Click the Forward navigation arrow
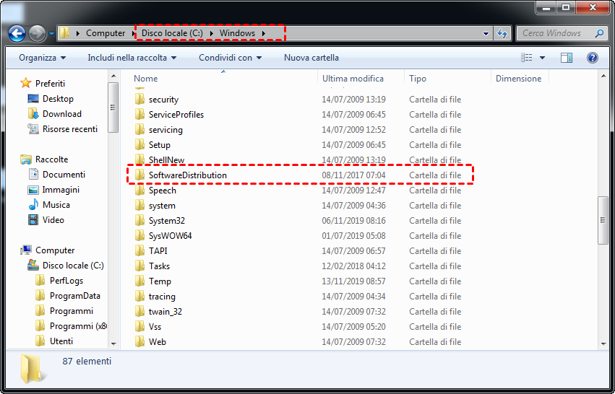615x394 pixels. pyautogui.click(x=38, y=34)
